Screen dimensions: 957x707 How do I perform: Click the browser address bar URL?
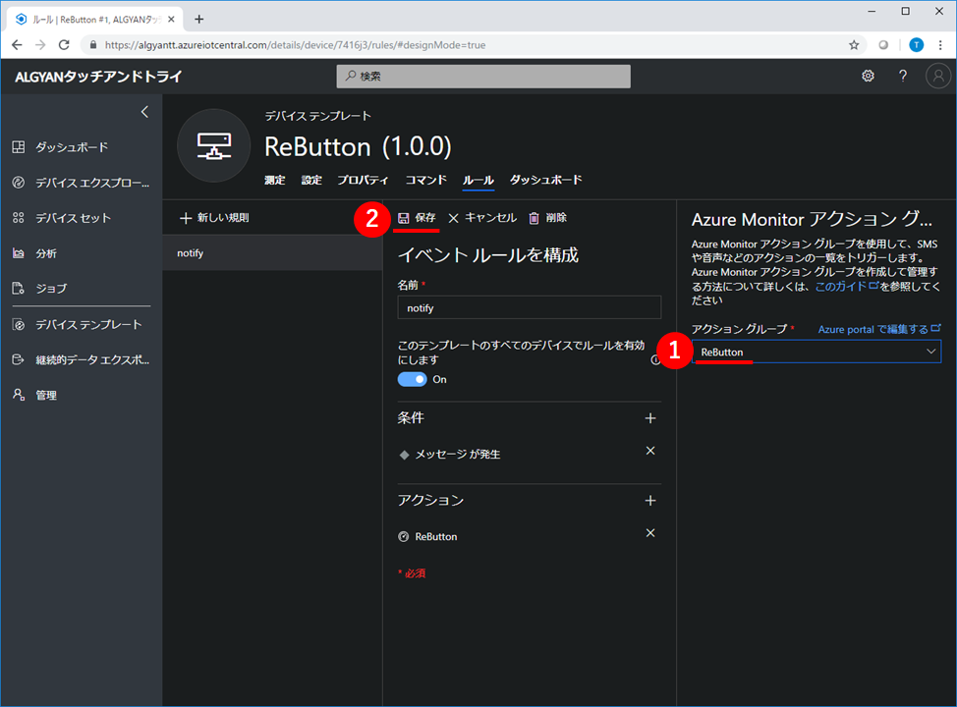pos(296,45)
